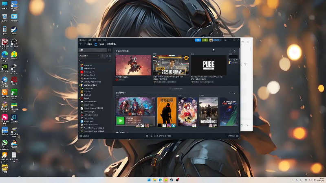
Task: Go back with Steam's back arrow
Action: click(x=81, y=44)
